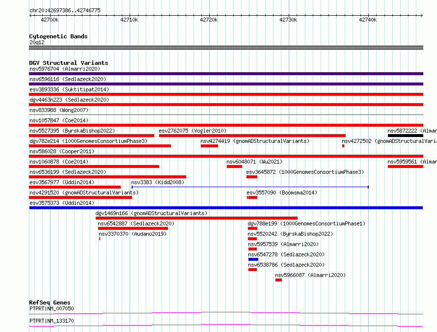Click the DGV Structural Variants track title

[69, 63]
